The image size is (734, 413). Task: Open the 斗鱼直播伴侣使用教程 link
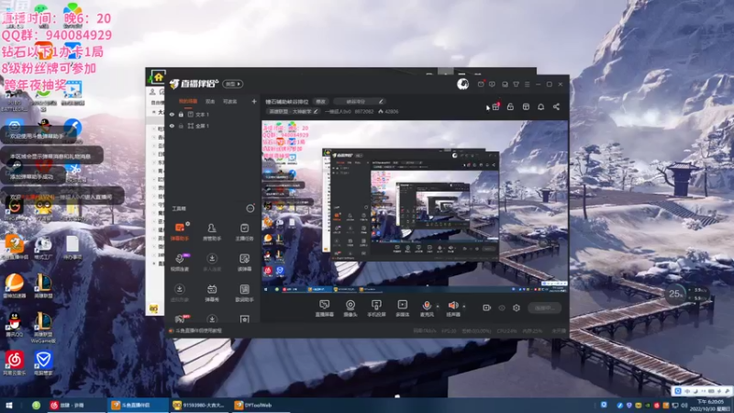(x=199, y=330)
